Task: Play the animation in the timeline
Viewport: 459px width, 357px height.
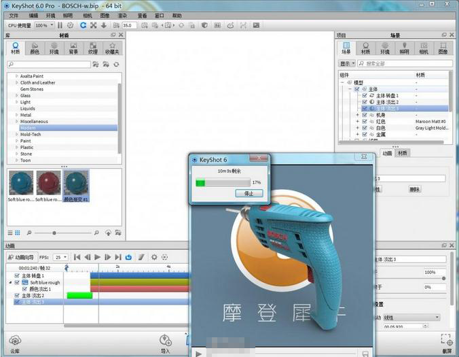Action: click(98, 257)
